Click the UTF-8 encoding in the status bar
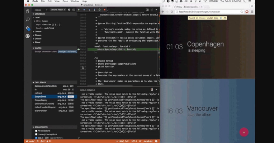 pyautogui.click(x=134, y=141)
